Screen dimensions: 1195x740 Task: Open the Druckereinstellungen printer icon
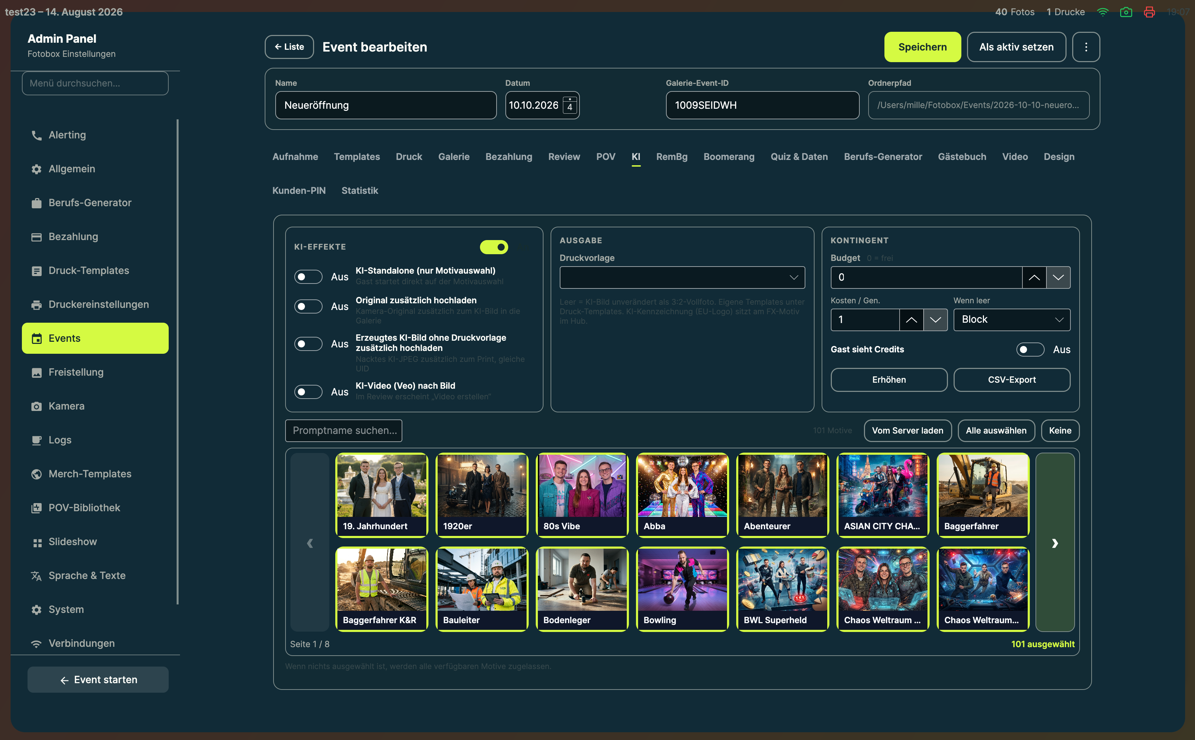tap(37, 304)
